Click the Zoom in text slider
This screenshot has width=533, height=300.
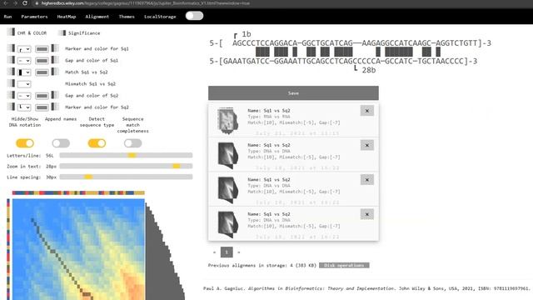point(126,166)
